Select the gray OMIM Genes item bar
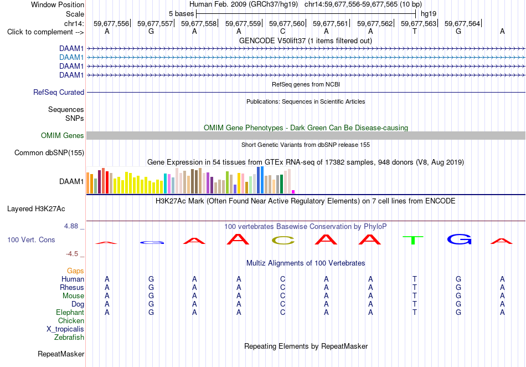The width and height of the screenshot is (526, 367). pyautogui.click(x=306, y=136)
